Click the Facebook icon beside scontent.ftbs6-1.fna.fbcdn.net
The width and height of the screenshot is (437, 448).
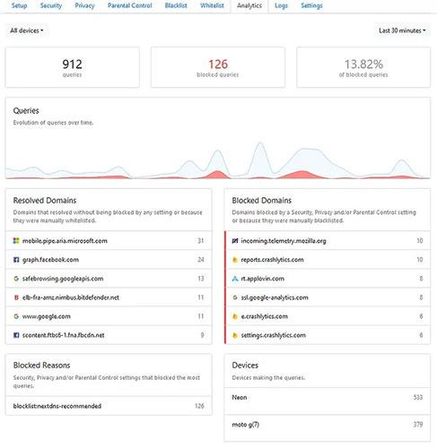point(16,335)
